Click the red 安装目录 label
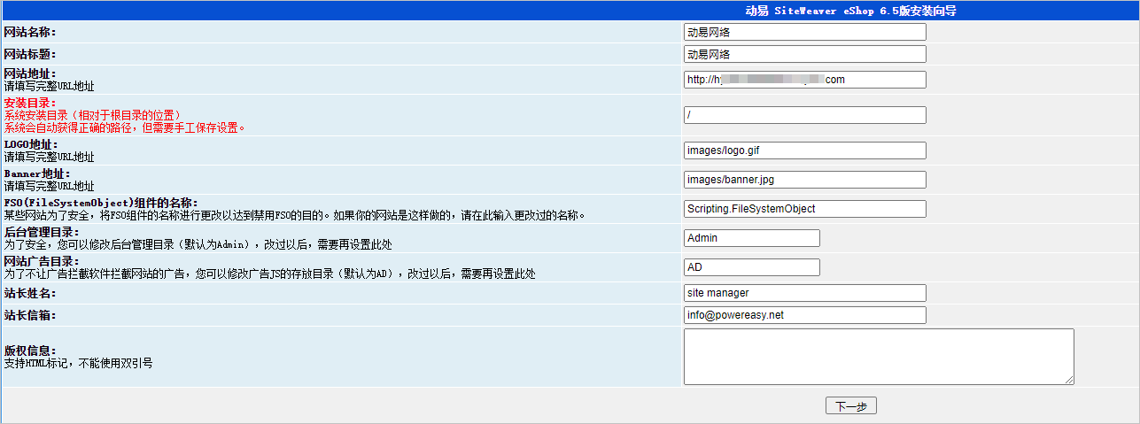 tap(31, 103)
